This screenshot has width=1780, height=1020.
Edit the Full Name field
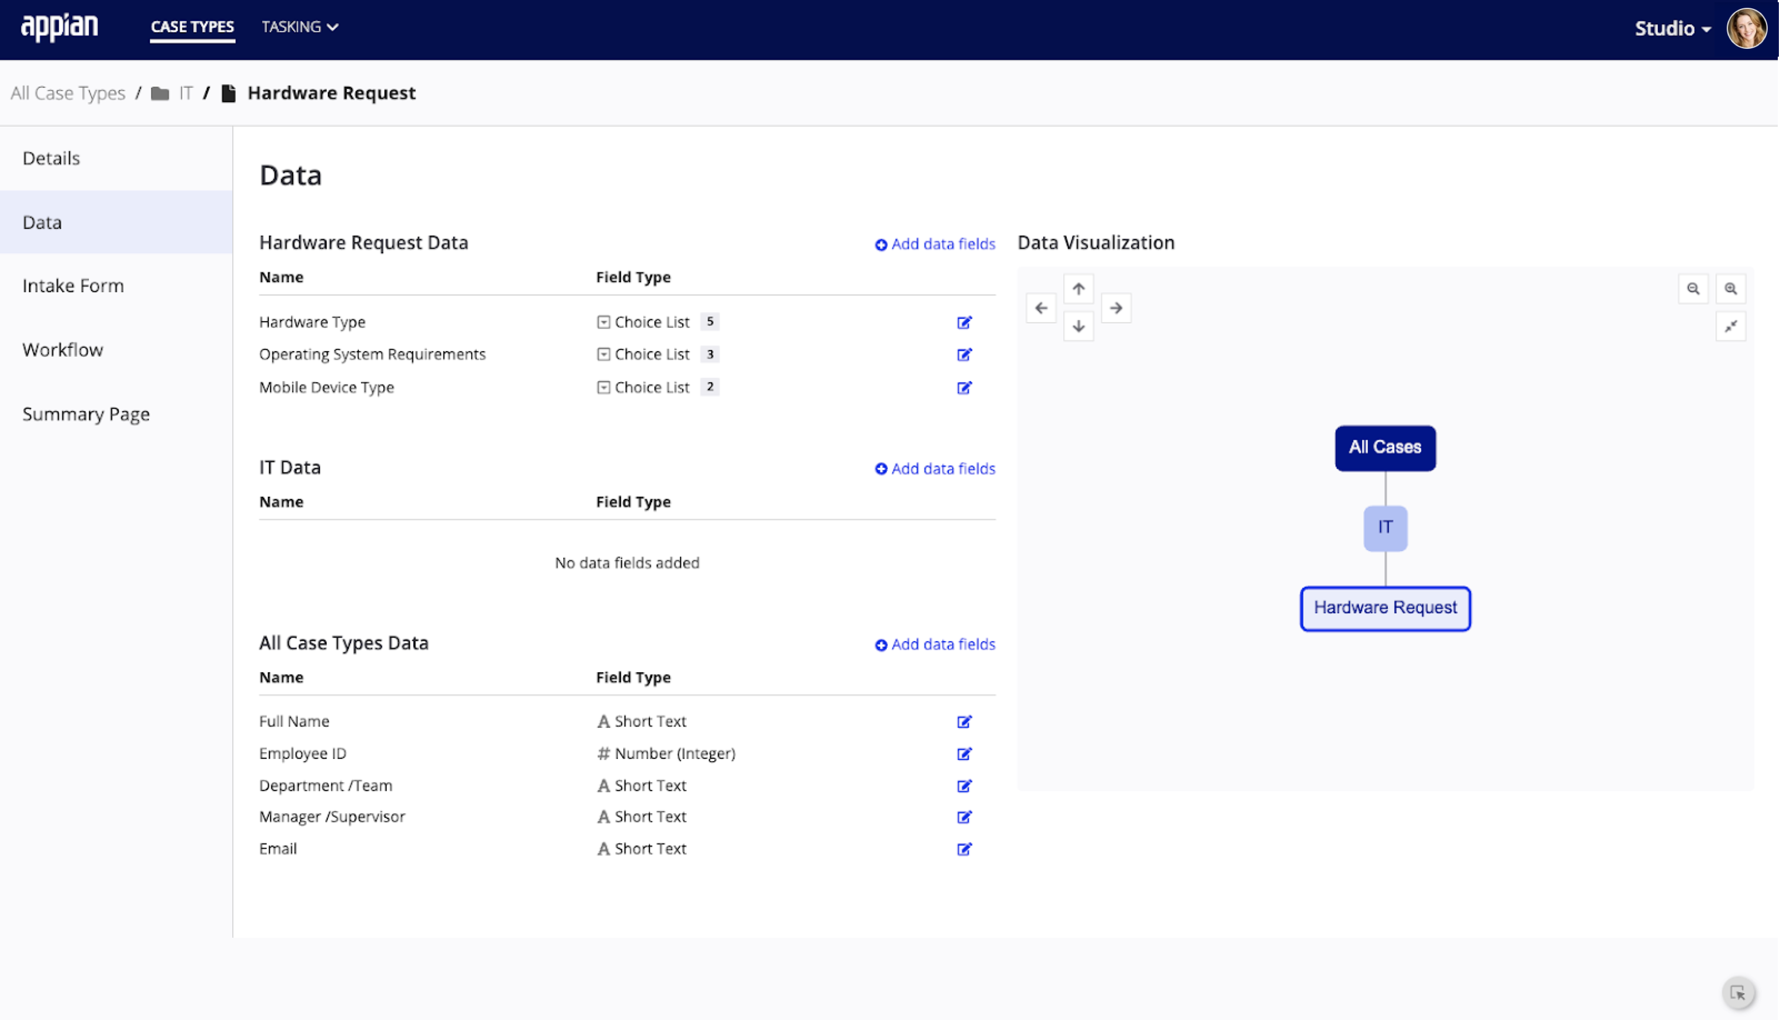click(x=964, y=722)
